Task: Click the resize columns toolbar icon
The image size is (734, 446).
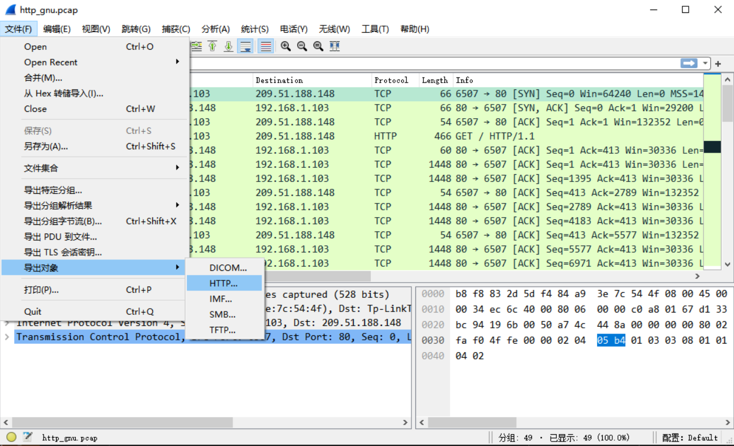Action: (x=334, y=46)
